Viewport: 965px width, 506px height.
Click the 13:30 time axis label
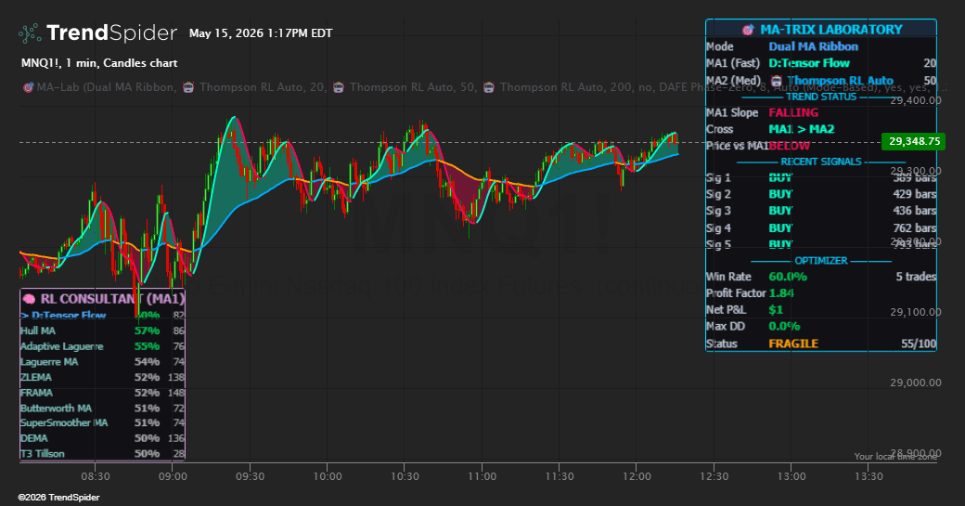pyautogui.click(x=868, y=476)
